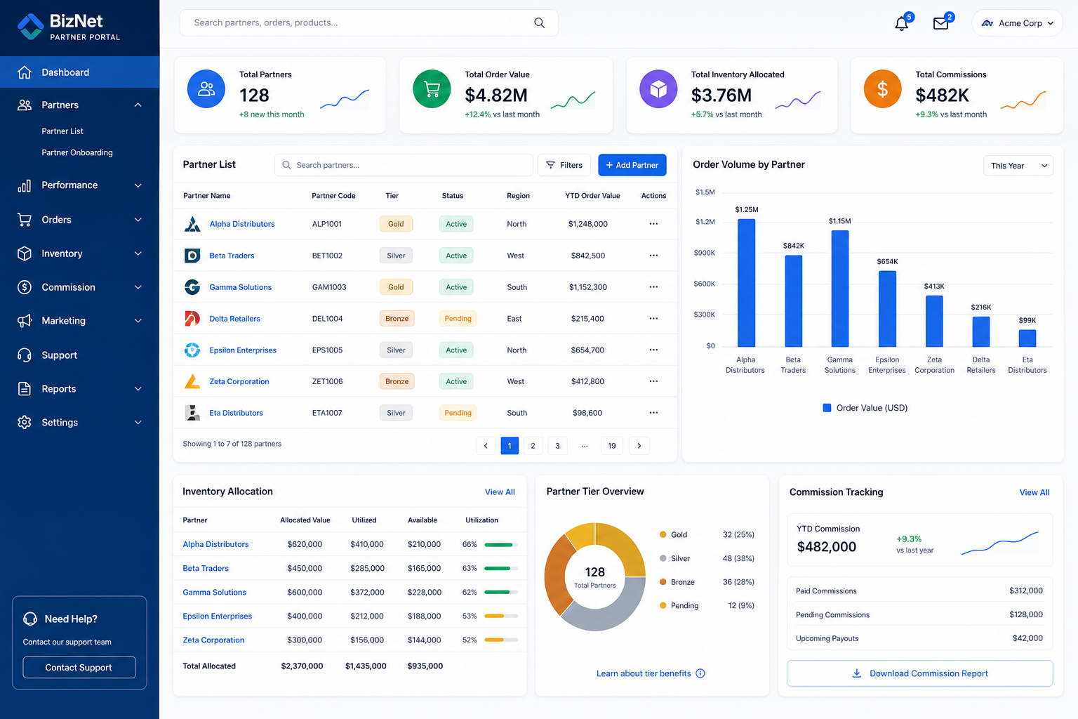The width and height of the screenshot is (1078, 719).
Task: Open the messages envelope icon
Action: (x=941, y=23)
